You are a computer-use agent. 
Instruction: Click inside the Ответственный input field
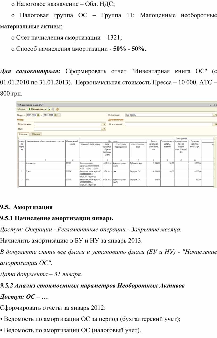click(168, 124)
